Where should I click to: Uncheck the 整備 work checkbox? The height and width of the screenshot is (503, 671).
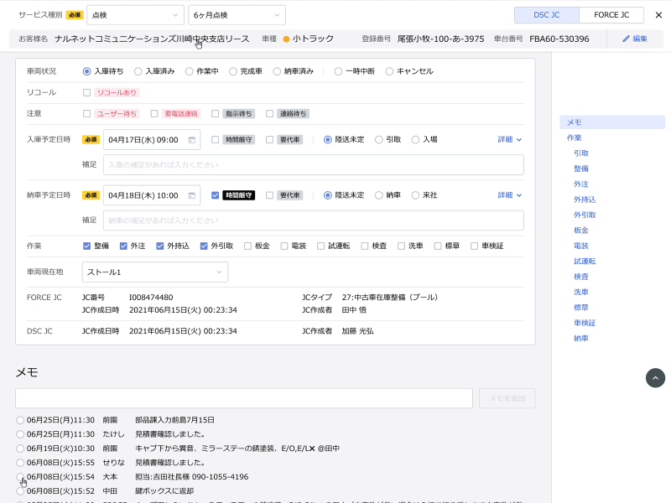point(87,246)
